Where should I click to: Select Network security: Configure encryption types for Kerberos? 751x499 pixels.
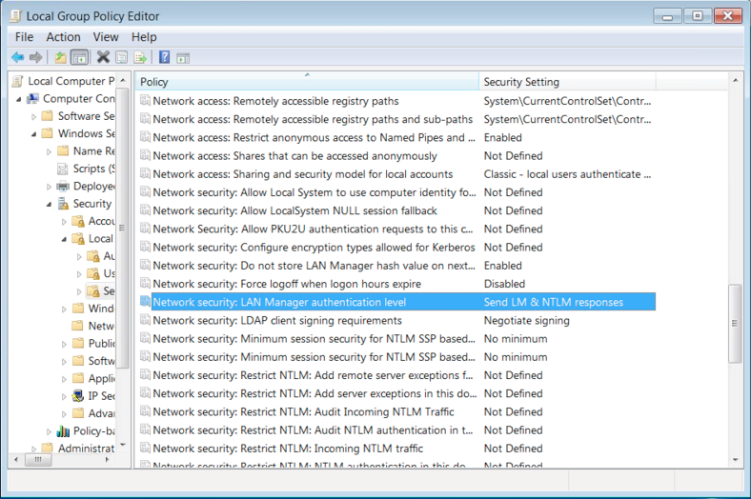click(x=314, y=248)
